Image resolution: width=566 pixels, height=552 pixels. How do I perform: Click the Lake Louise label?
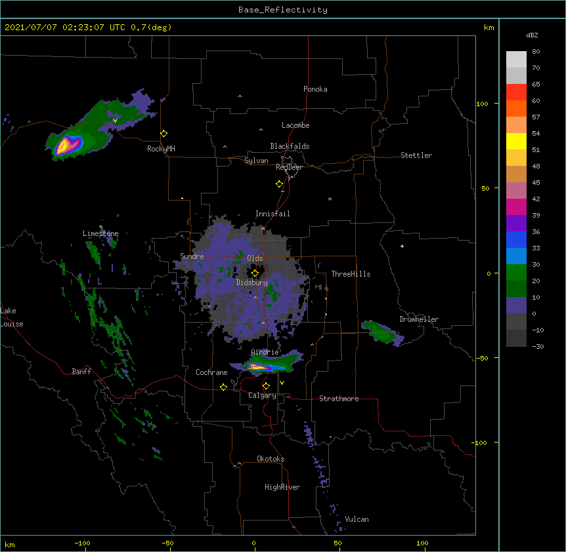[x=12, y=317]
